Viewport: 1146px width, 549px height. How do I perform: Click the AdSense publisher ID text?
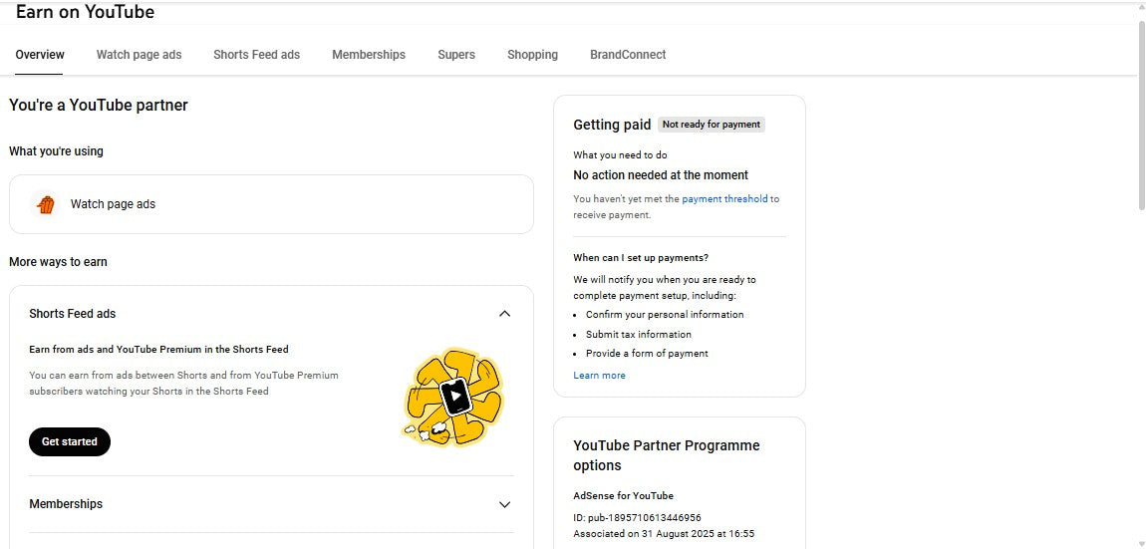(x=637, y=518)
